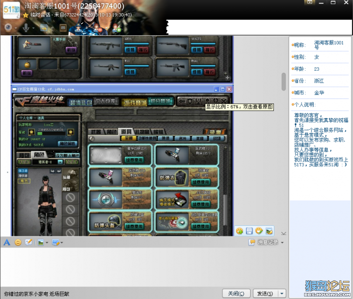Open 消息记录 message history
Viewport: 353px width, 299px height.
click(x=268, y=242)
